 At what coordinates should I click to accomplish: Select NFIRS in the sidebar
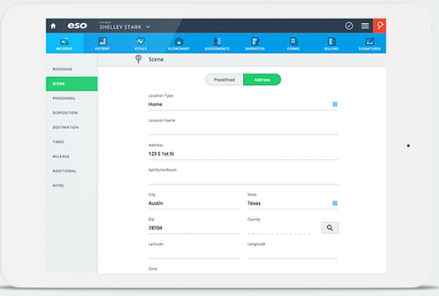pyautogui.click(x=72, y=186)
